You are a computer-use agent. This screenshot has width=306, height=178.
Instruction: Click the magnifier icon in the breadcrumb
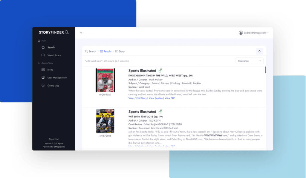(86, 51)
